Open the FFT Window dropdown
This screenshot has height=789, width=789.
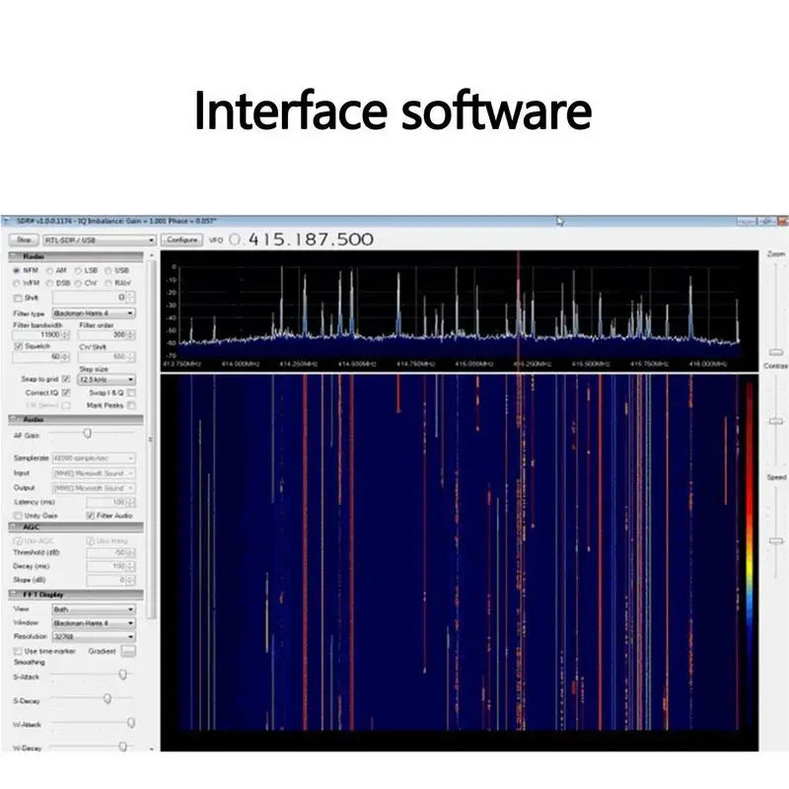[x=94, y=623]
